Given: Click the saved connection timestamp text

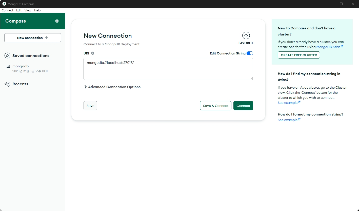Looking at the screenshot, I should click(30, 71).
